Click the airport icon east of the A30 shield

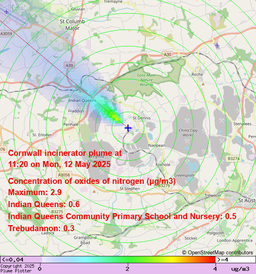(x=217, y=46)
